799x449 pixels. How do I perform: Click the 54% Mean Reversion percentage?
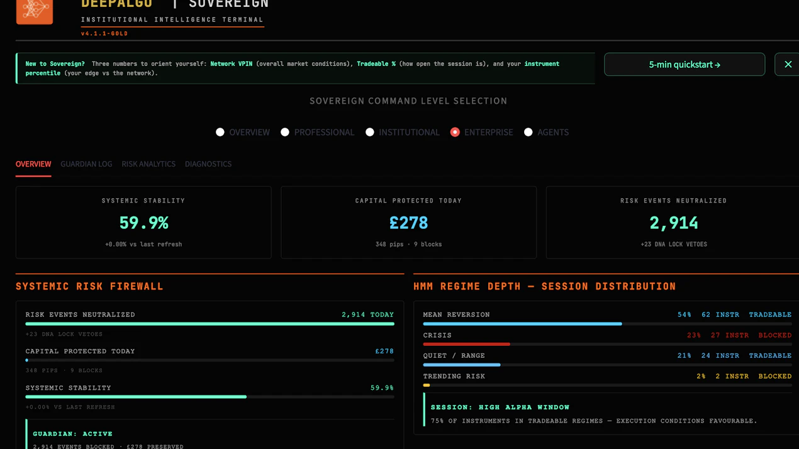point(684,314)
